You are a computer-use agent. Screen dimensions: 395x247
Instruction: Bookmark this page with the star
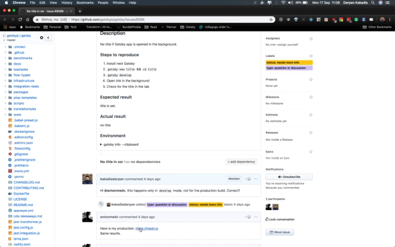pyautogui.click(x=271, y=19)
